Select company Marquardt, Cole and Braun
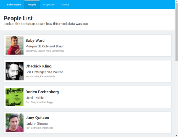Image resolution: width=178 pixels, height=137 pixels. [x=45, y=46]
